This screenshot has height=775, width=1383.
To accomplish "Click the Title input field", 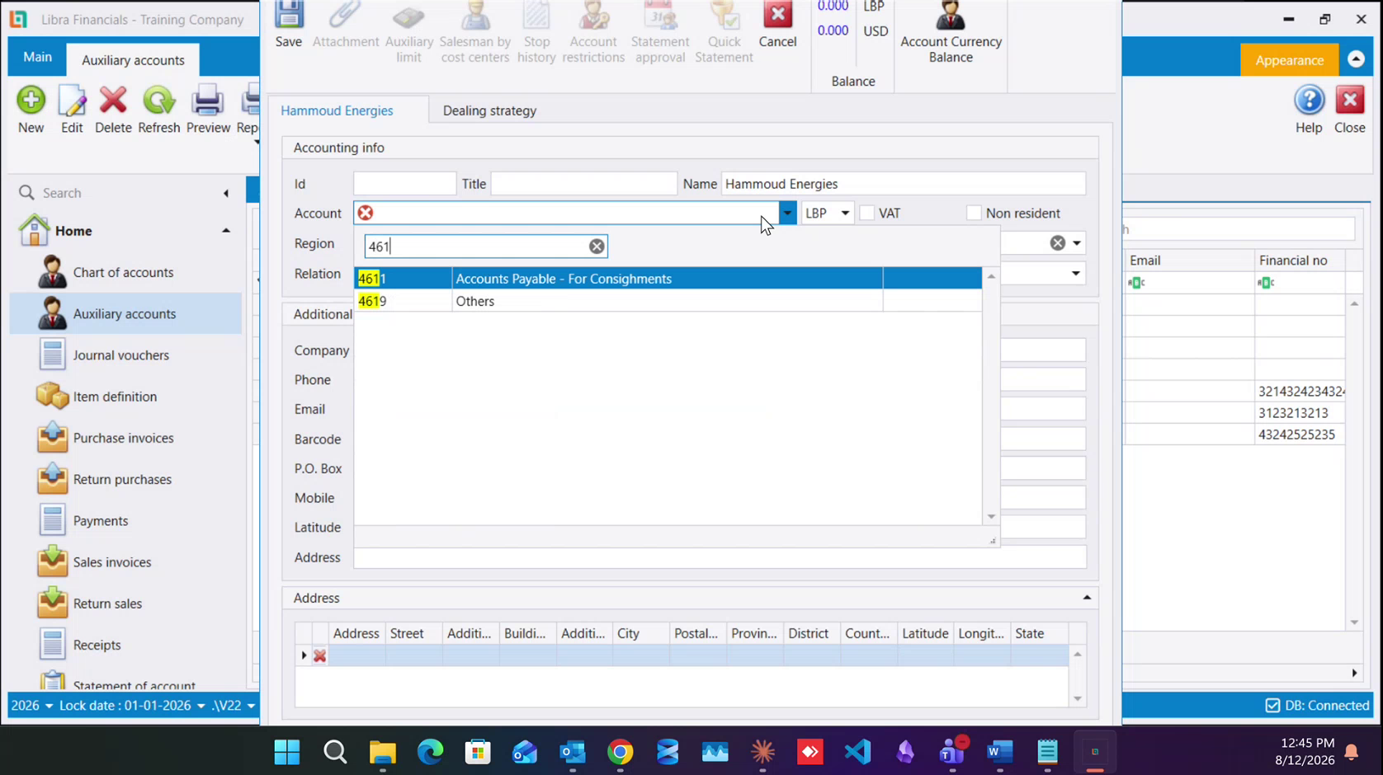I will tap(583, 184).
